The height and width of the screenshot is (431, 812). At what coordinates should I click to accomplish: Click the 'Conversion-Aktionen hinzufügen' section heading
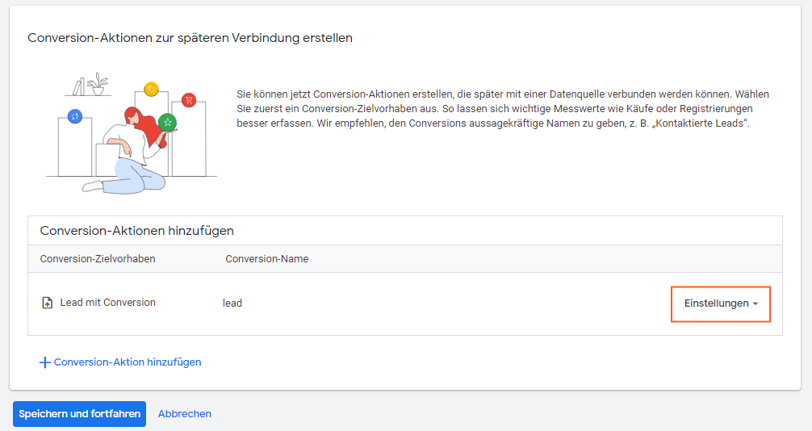136,231
